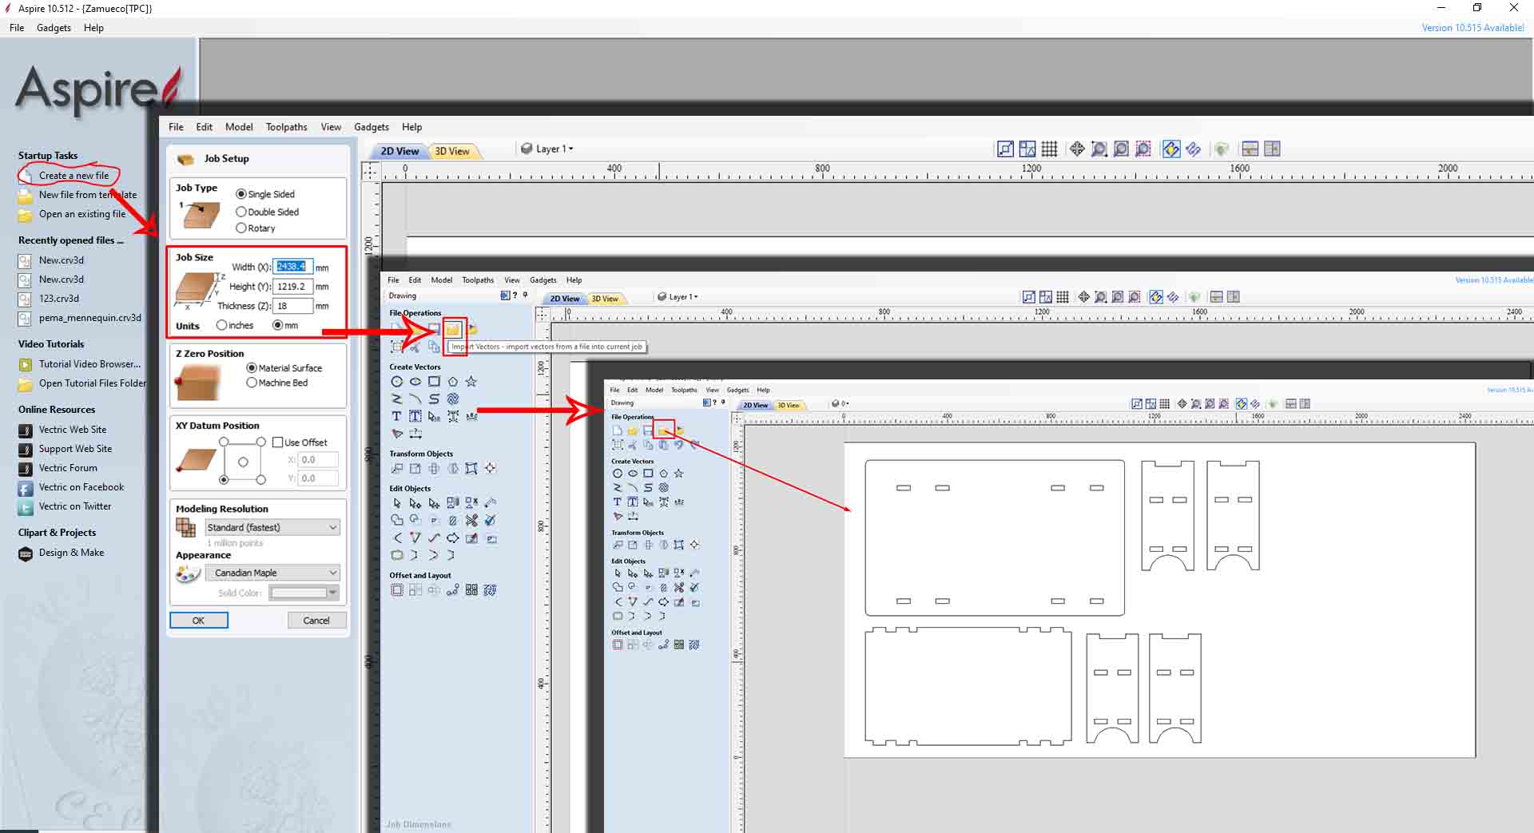Select Draw Ellipse tool in middle Drawing panel
The image size is (1534, 833).
click(x=415, y=382)
